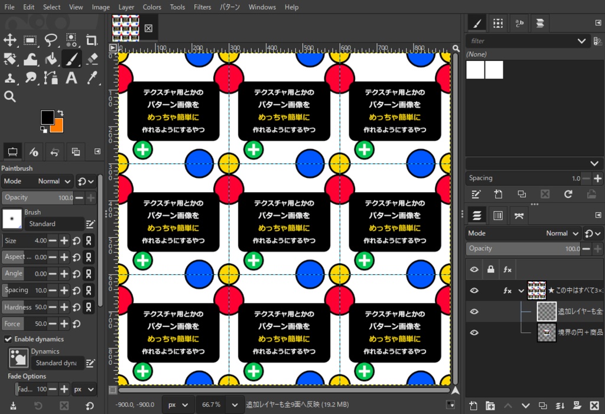Select the Warp Transform tool
This screenshot has width=605, height=414.
click(x=30, y=59)
